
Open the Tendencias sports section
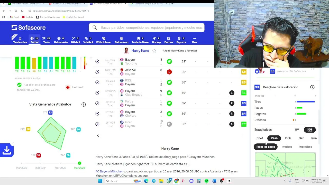coord(20,40)
